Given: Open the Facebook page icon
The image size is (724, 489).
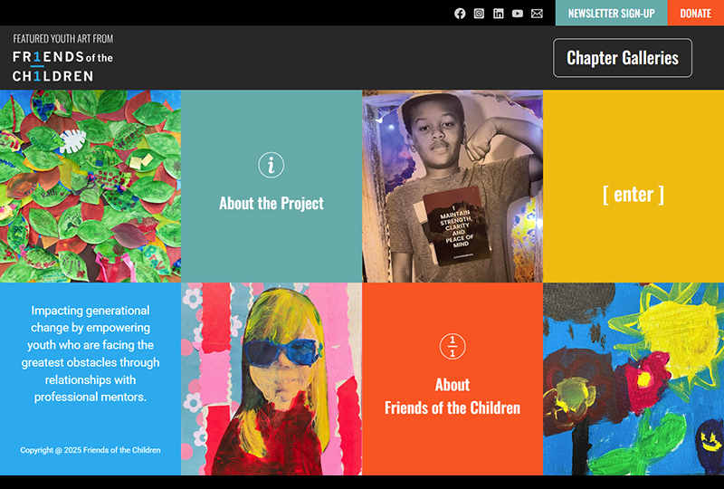Looking at the screenshot, I should pyautogui.click(x=460, y=14).
